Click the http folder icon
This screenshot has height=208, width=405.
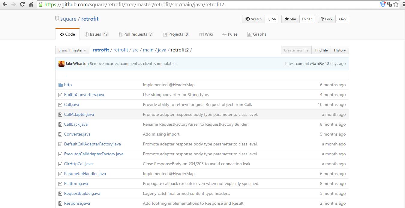pos(60,85)
